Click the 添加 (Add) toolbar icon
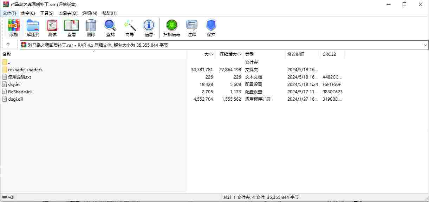Screen dimensions: 429x202 click(14, 25)
